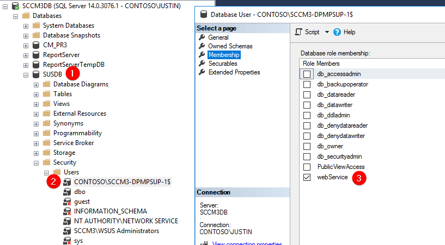Select the Synonyms folder row

[68, 123]
